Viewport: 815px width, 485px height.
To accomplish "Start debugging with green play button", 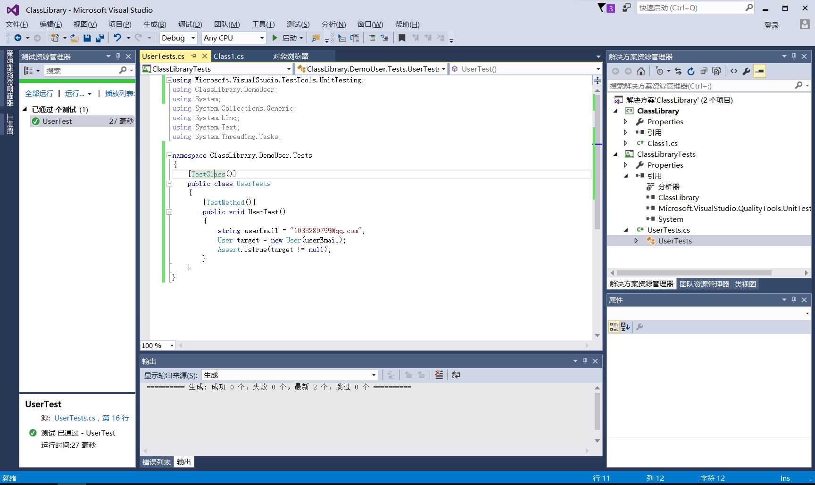I will (x=275, y=38).
